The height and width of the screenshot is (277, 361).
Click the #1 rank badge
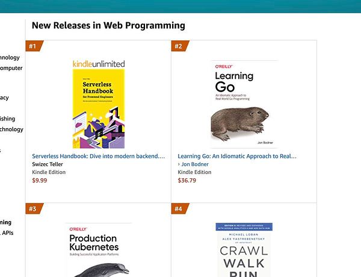point(33,46)
